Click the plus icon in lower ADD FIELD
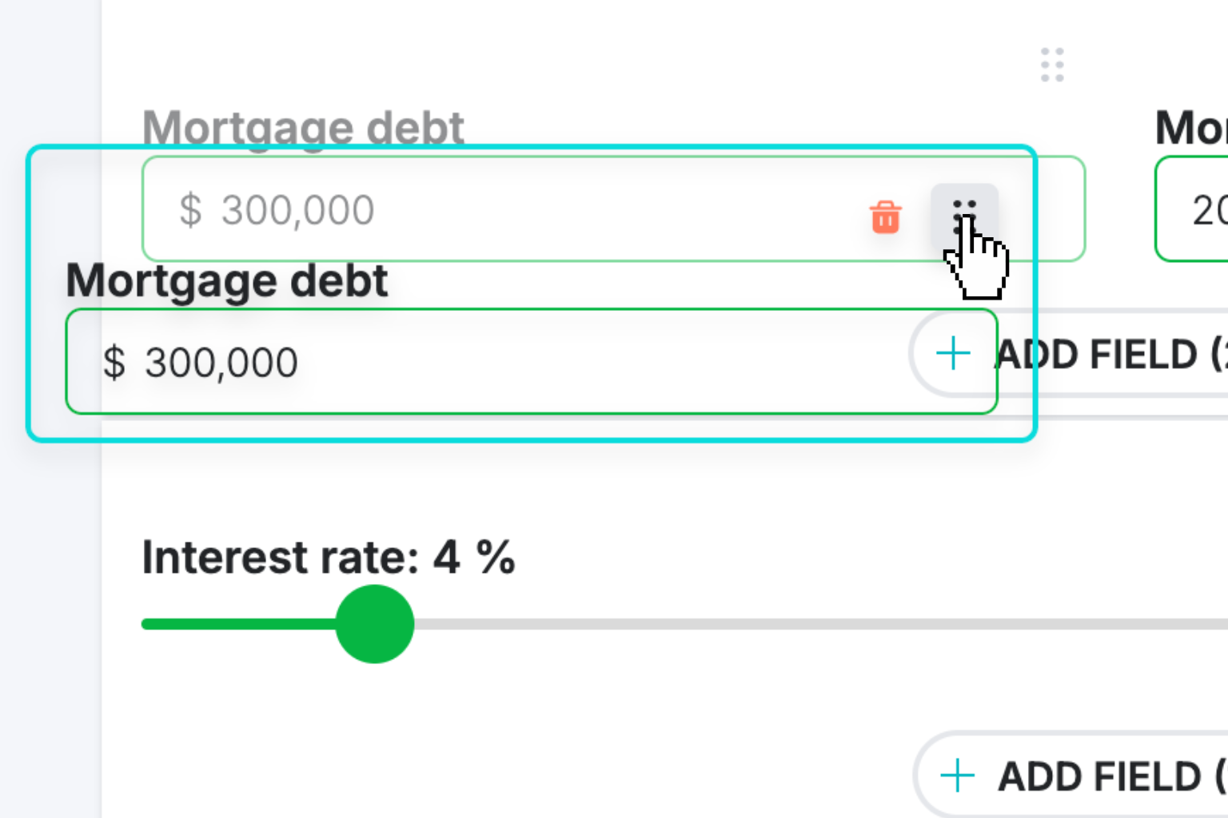 tap(957, 776)
